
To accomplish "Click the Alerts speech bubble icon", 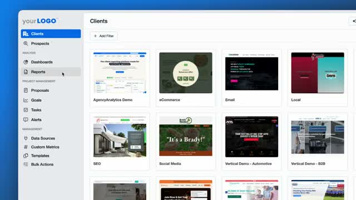I will pyautogui.click(x=26, y=119).
